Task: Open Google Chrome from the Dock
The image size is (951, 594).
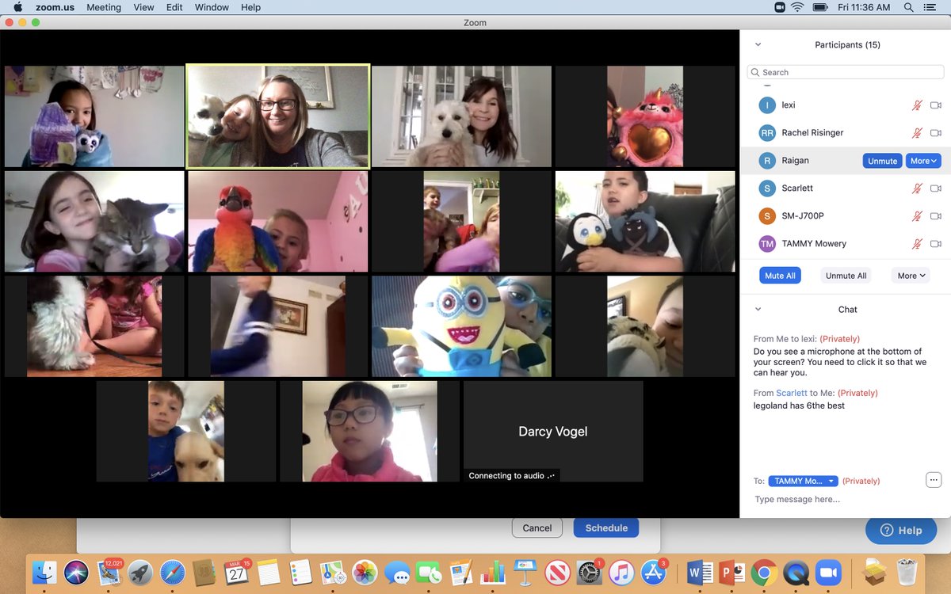Action: coord(764,572)
